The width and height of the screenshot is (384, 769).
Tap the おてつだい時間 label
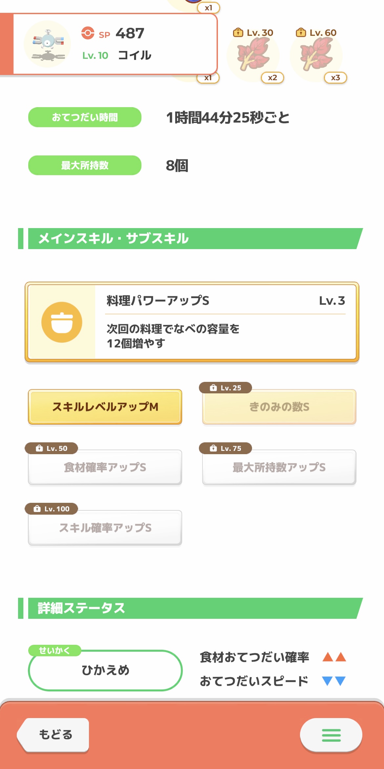(x=85, y=117)
